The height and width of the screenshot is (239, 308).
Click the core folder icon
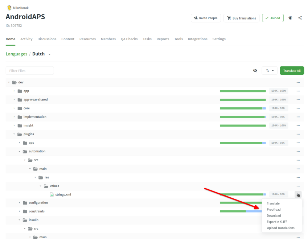click(x=20, y=108)
